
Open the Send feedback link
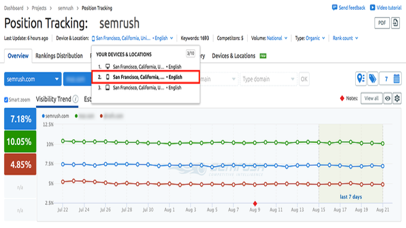point(349,8)
